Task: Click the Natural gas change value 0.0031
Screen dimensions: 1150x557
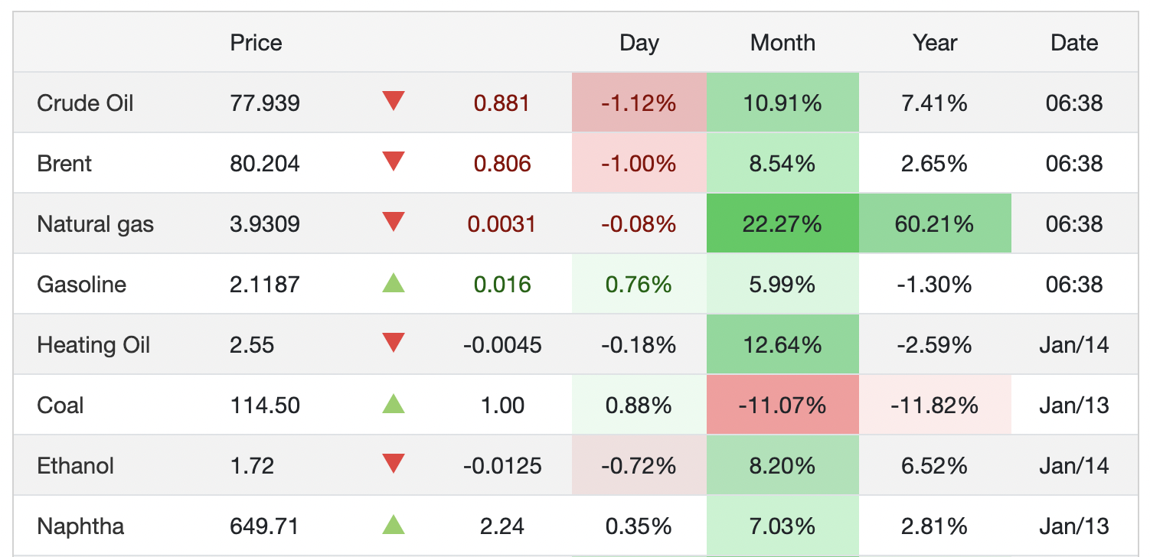Action: (x=502, y=224)
